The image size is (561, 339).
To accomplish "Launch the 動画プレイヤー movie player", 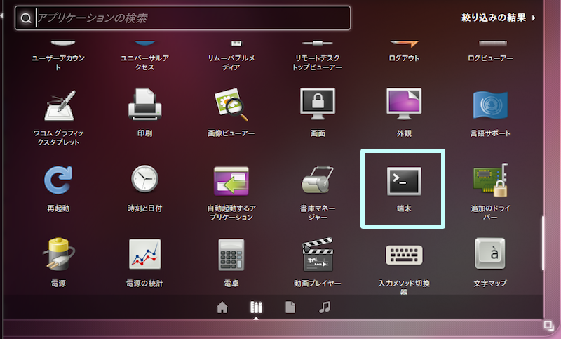I will 318,254.
